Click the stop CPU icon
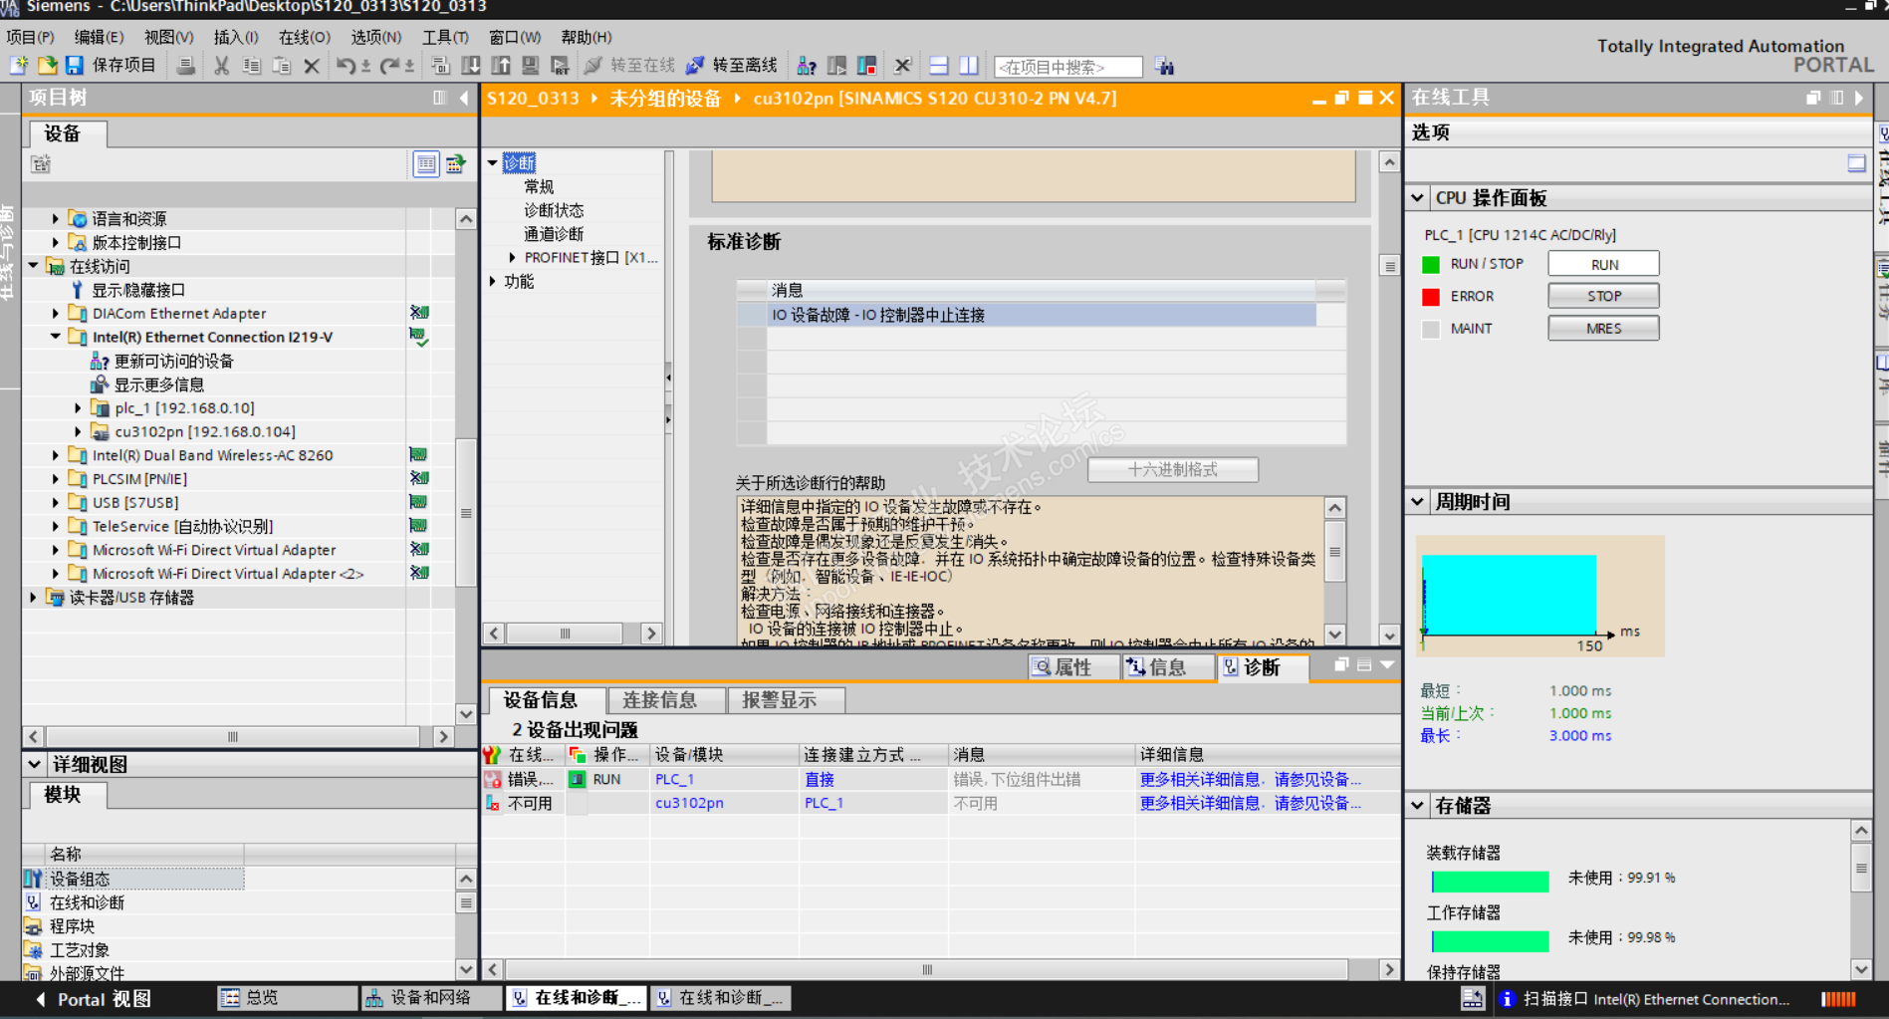 coord(866,66)
